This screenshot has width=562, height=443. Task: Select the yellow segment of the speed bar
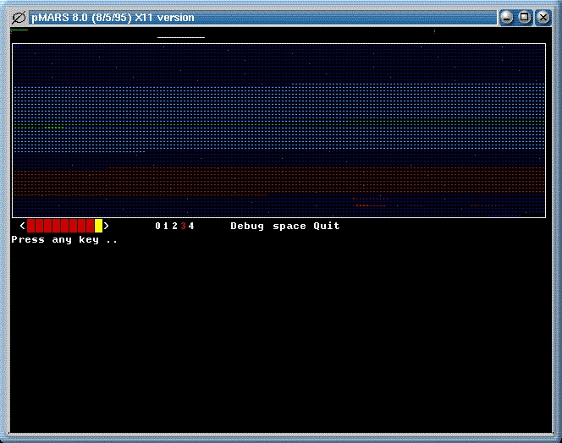(98, 226)
